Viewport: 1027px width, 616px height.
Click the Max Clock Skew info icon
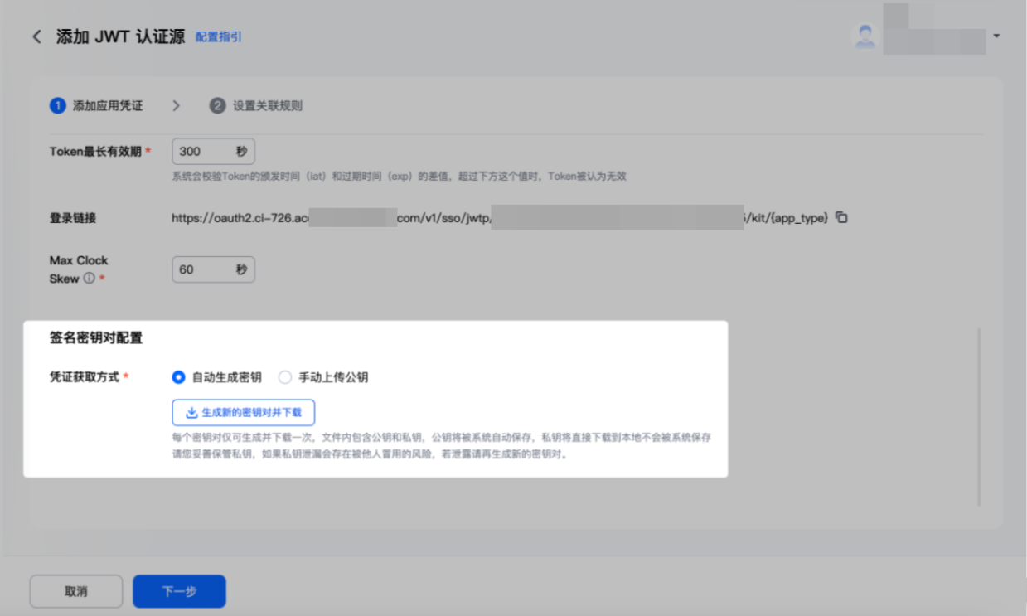click(89, 279)
